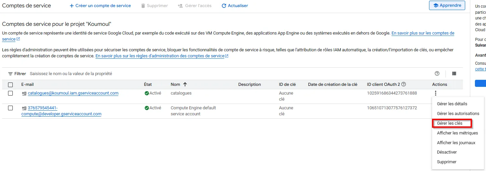Check the catalogues account checkbox
This screenshot has width=486, height=171.
click(10, 93)
